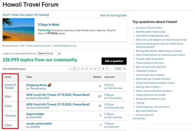The width and height of the screenshot is (195, 131).
Task: Open See all travel guides link
Action: (113, 15)
